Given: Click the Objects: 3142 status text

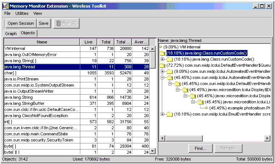Looking at the screenshot, I should point(15,159).
